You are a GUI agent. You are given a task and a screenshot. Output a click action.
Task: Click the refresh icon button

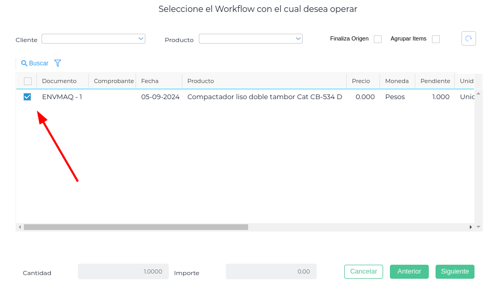click(468, 38)
